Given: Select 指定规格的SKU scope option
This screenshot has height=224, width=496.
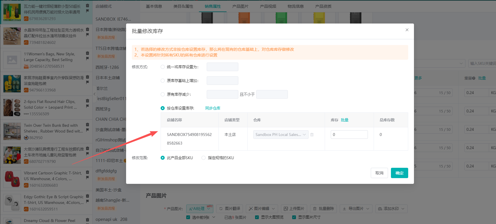Looking at the screenshot, I should tap(204, 158).
